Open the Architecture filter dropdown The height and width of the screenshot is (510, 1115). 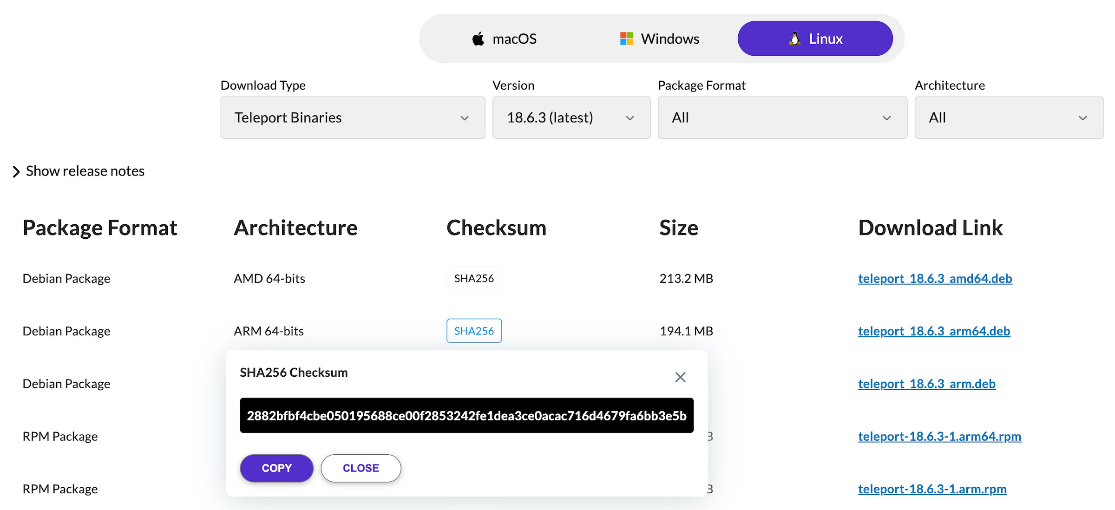click(x=1008, y=118)
